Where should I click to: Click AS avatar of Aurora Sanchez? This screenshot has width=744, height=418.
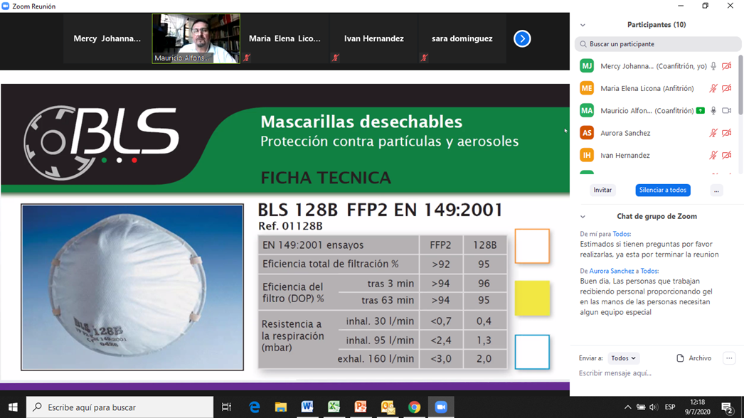587,133
